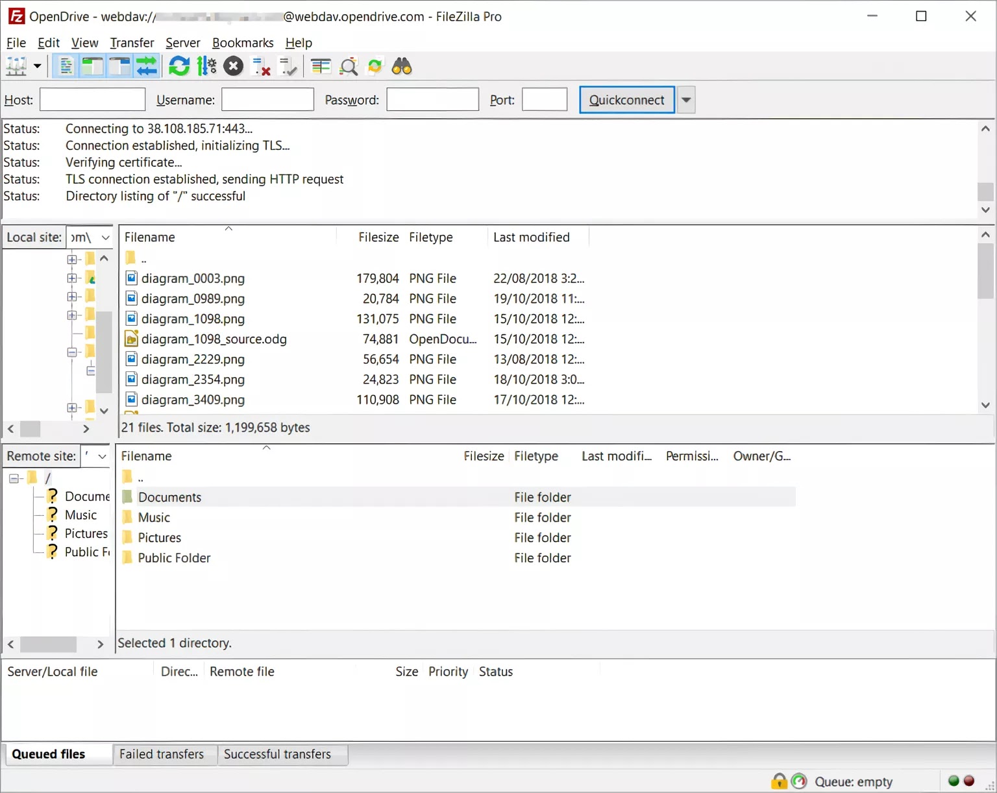Select the diagram_2229.png file
Image resolution: width=997 pixels, height=793 pixels.
tap(193, 360)
